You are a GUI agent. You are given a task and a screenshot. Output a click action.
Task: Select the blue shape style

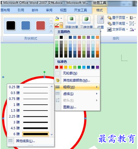[26, 25]
